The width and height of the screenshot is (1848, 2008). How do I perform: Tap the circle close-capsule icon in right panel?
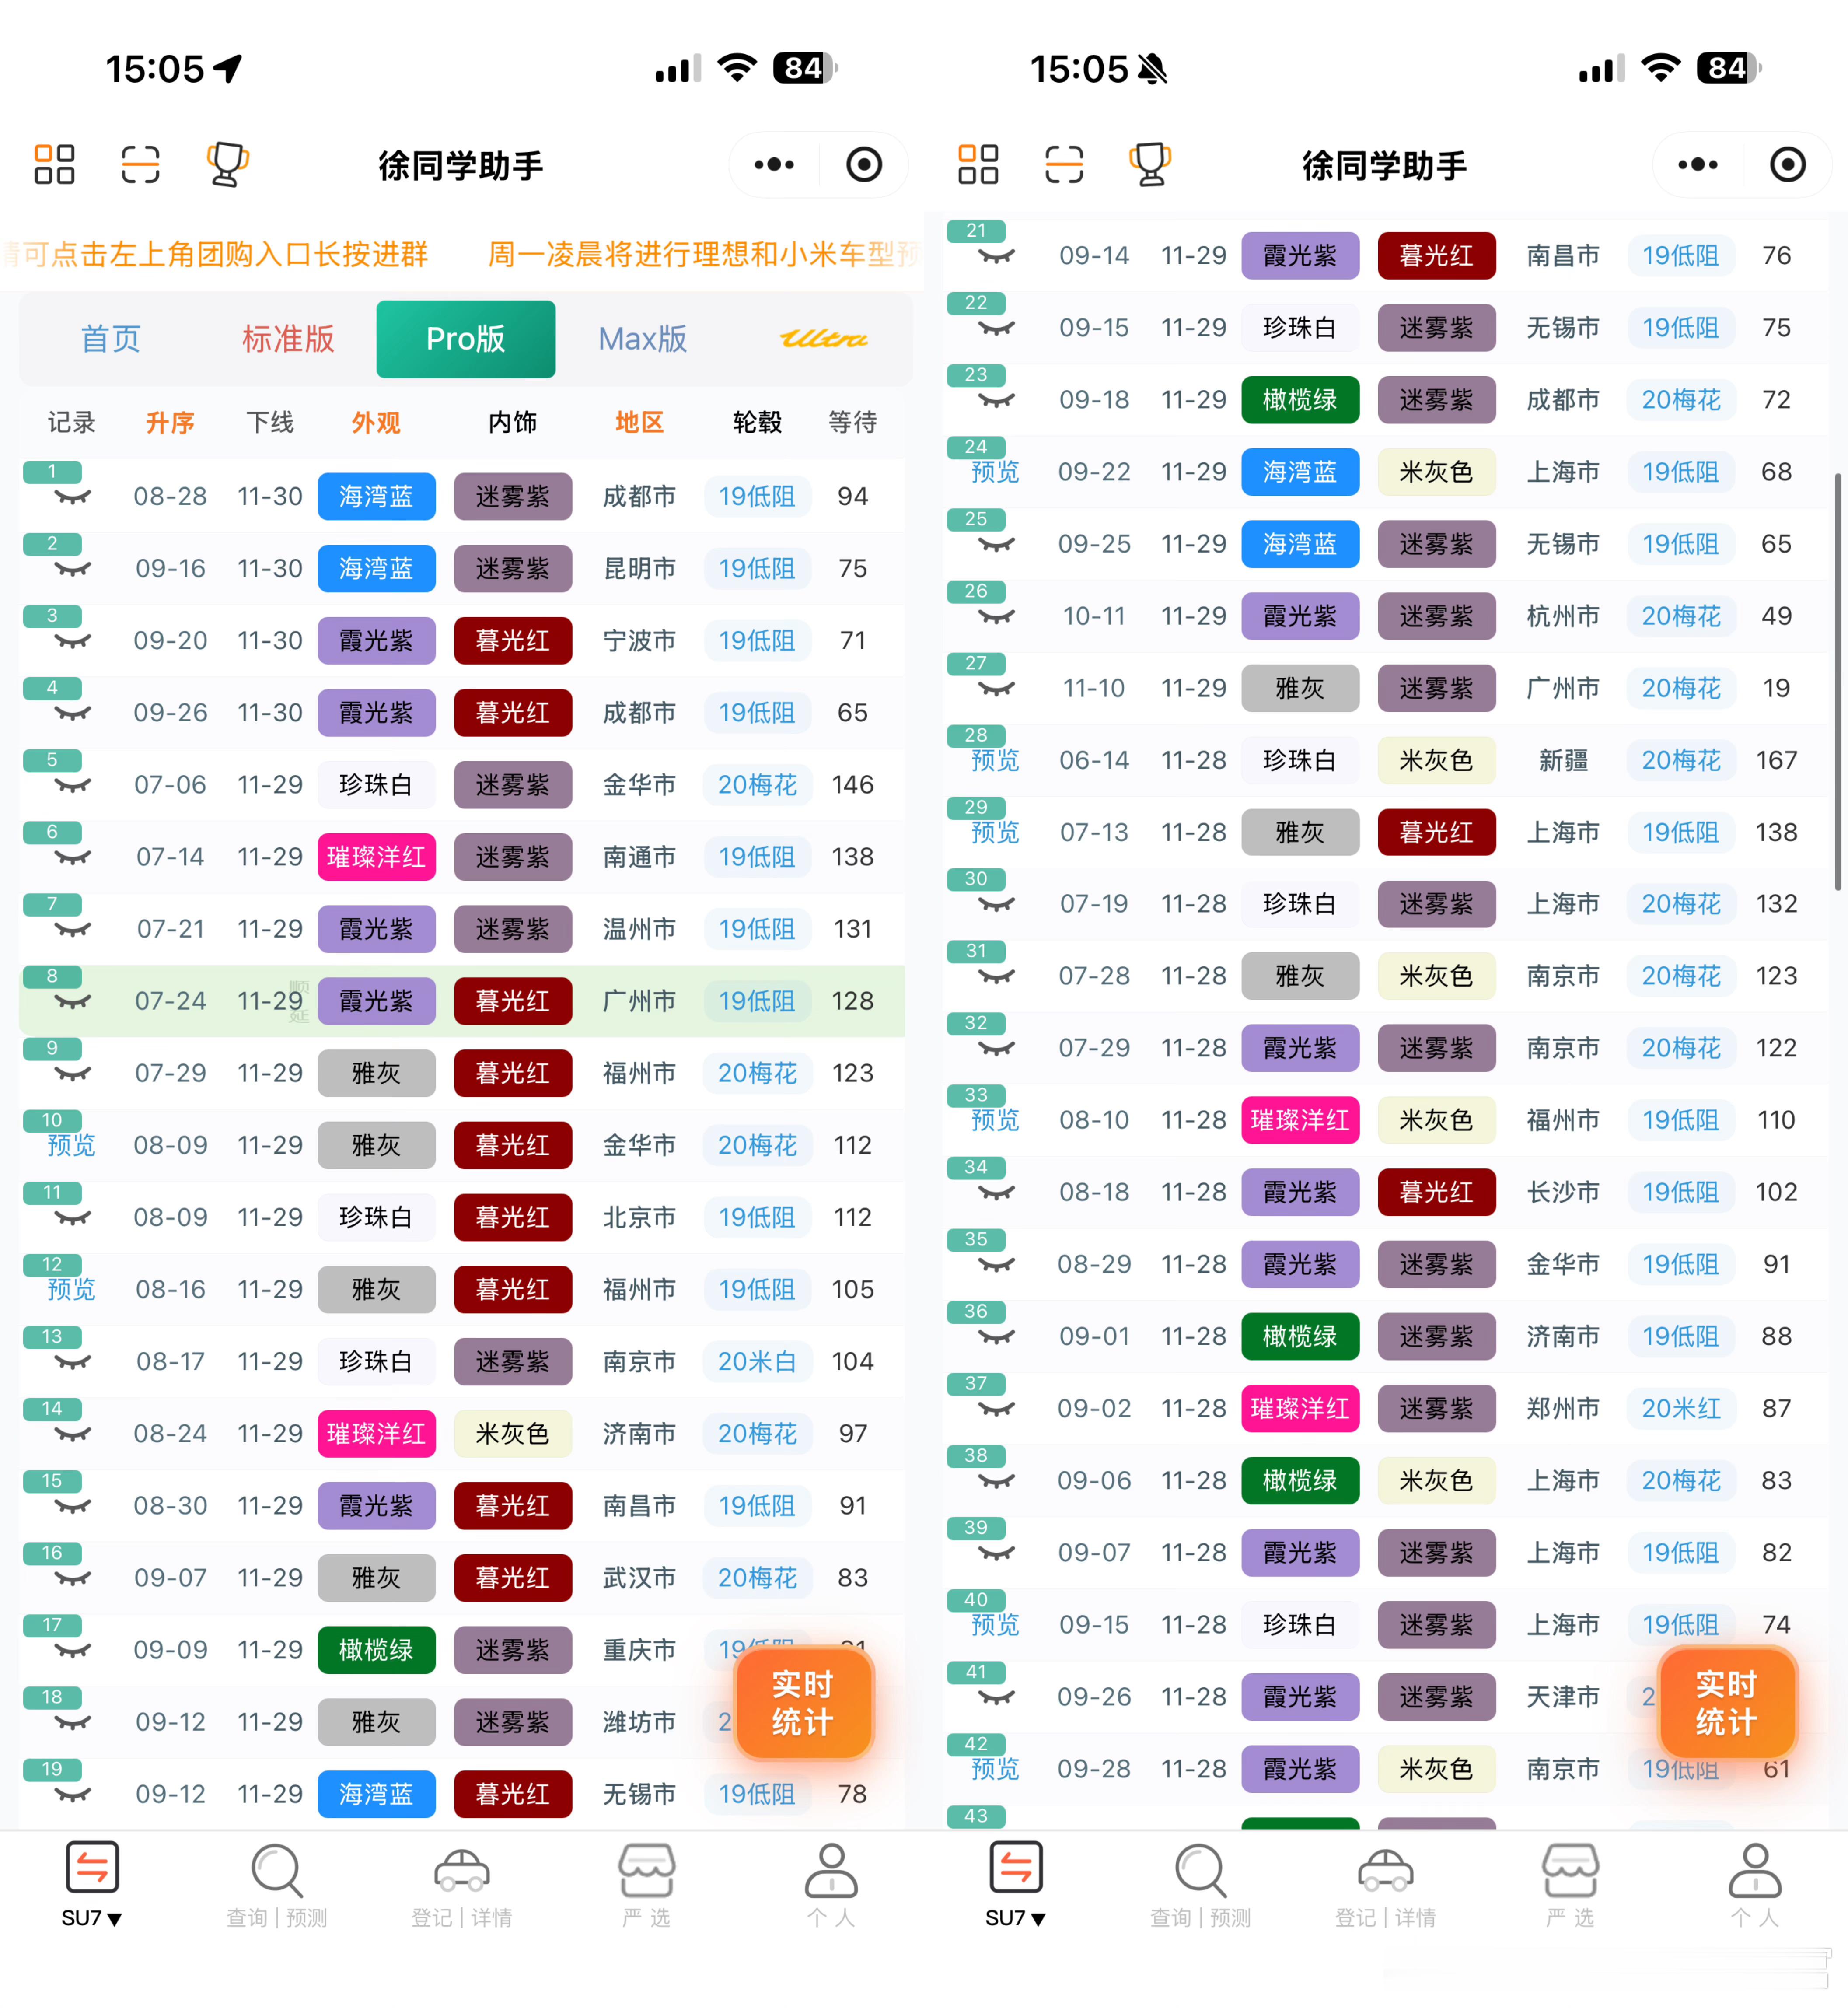tap(1787, 164)
